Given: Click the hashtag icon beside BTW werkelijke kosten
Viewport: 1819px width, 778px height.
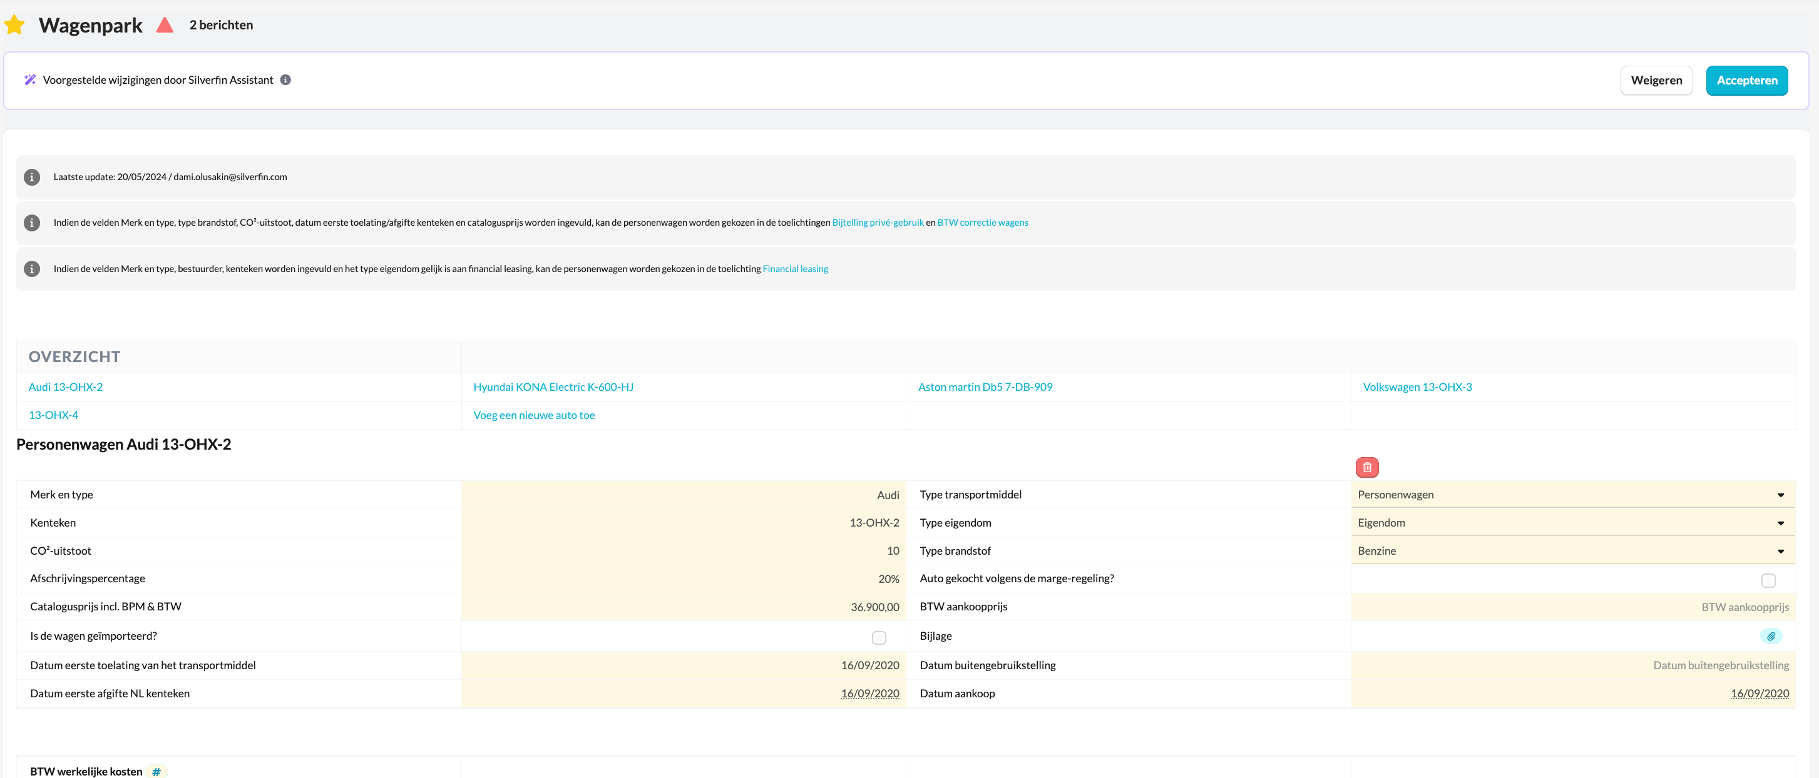Looking at the screenshot, I should [x=156, y=771].
